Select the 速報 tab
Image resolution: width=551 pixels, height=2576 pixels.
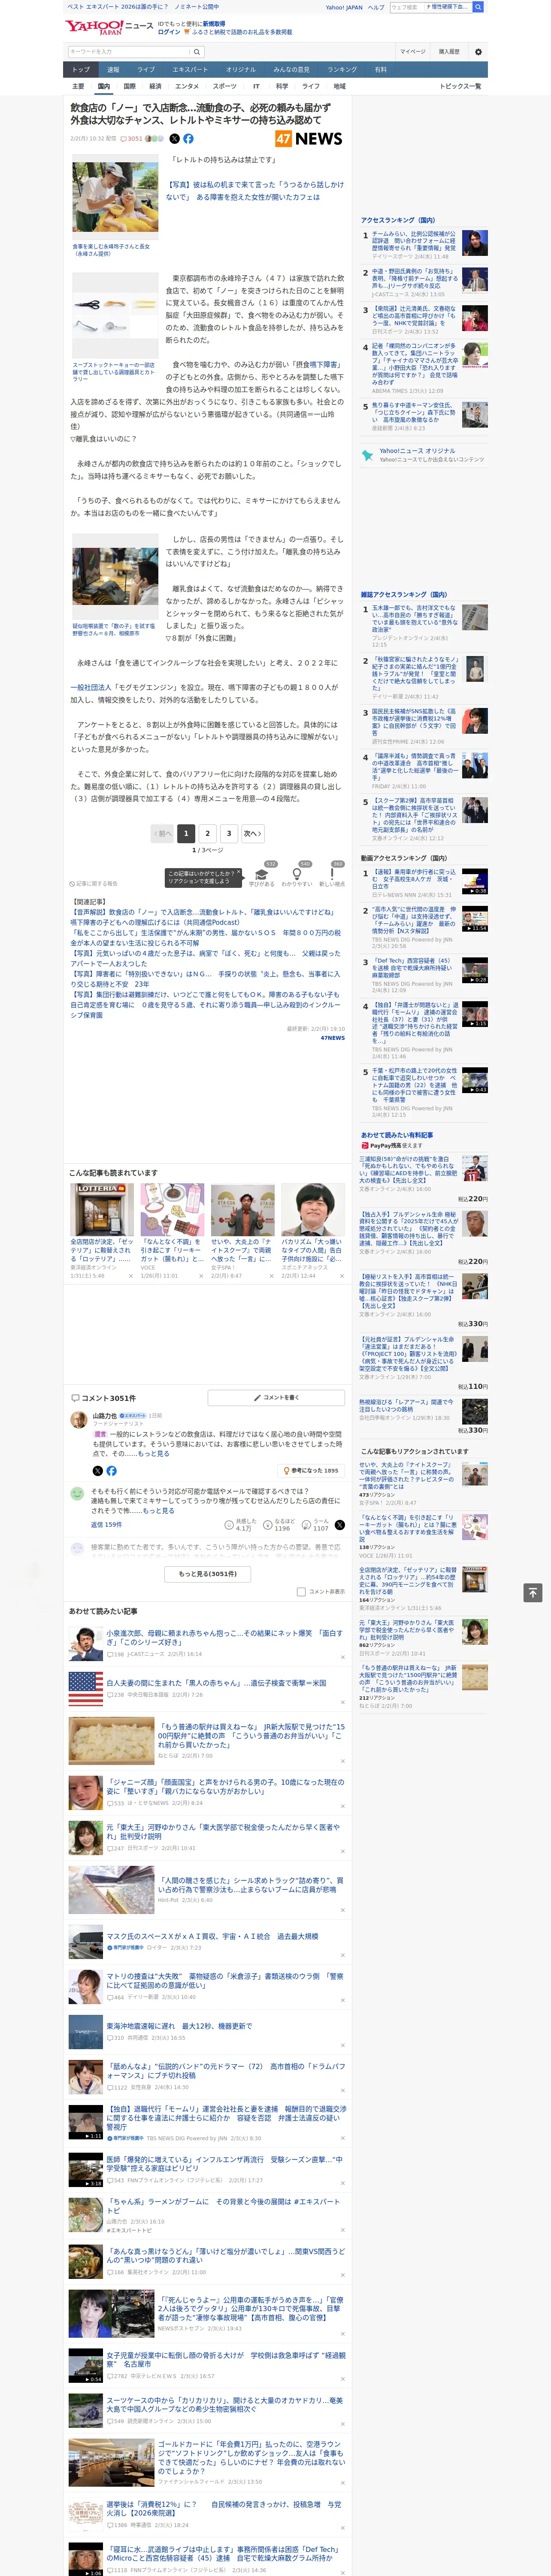(x=113, y=70)
